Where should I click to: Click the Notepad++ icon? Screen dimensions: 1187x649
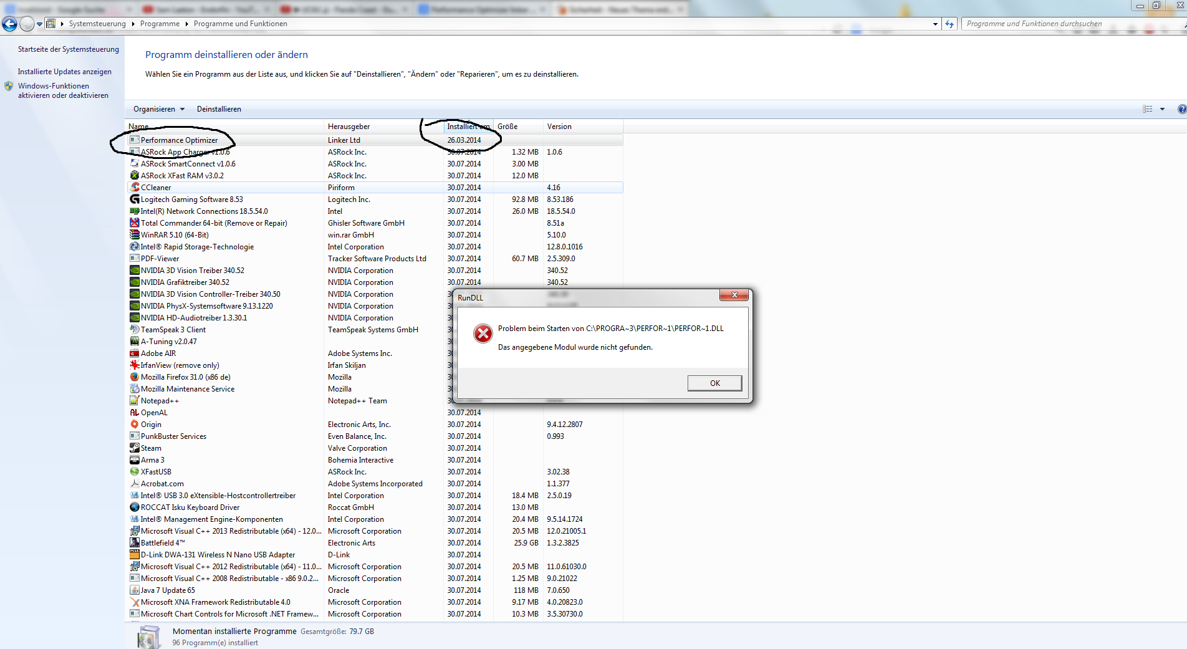(135, 401)
